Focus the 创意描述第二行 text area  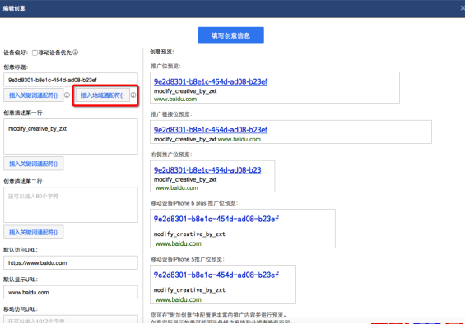tap(71, 205)
